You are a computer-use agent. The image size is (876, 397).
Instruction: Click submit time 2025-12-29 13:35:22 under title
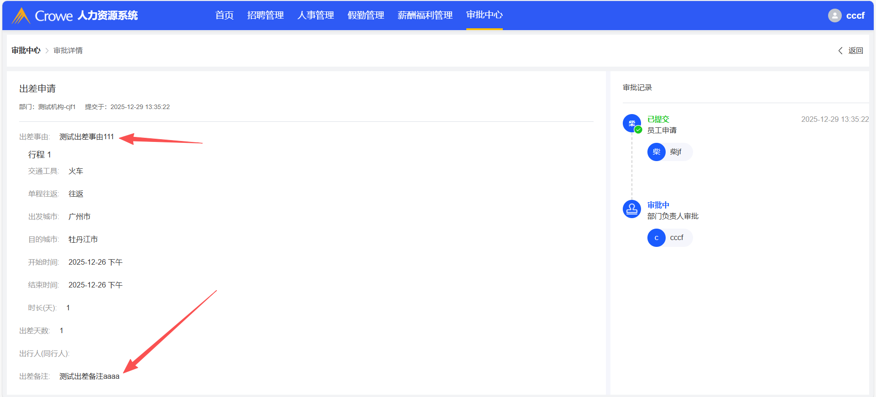tap(140, 107)
